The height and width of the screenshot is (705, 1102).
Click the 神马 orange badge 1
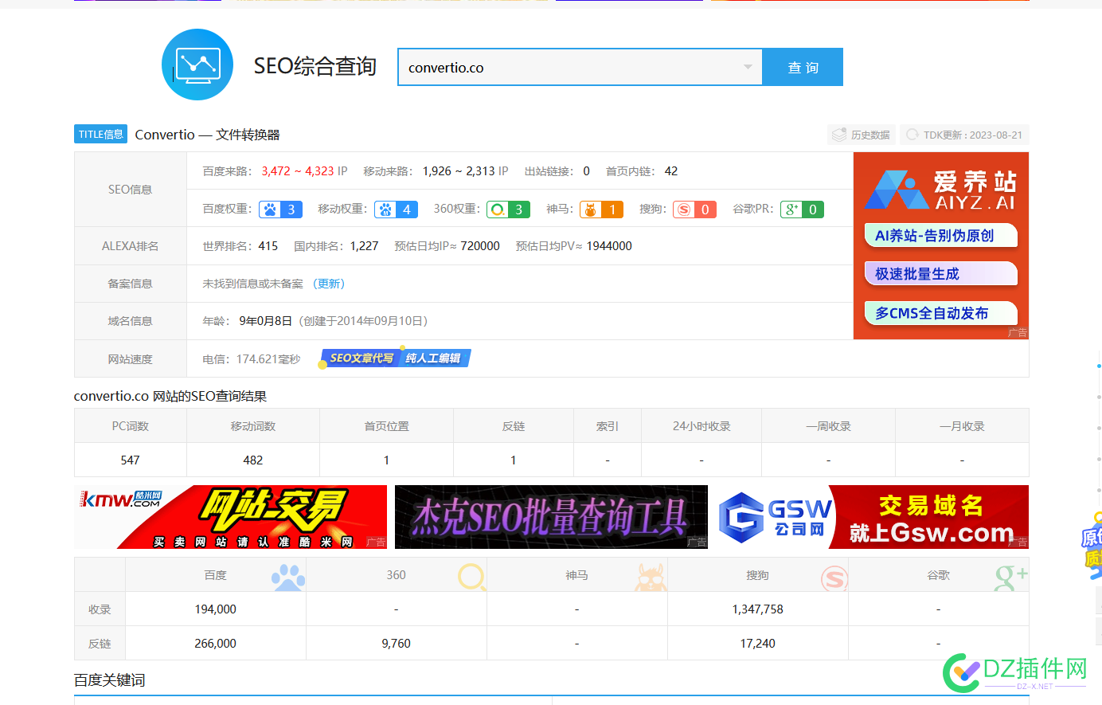pos(601,210)
